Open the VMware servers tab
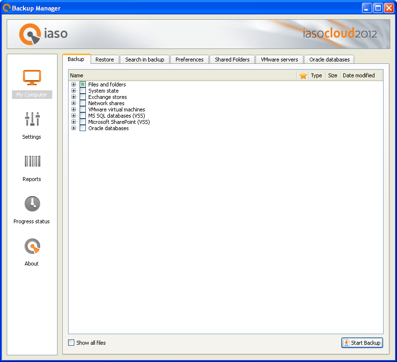 (x=279, y=60)
